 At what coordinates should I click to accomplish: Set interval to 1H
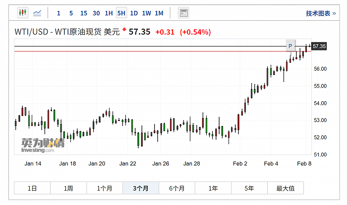coord(109,13)
